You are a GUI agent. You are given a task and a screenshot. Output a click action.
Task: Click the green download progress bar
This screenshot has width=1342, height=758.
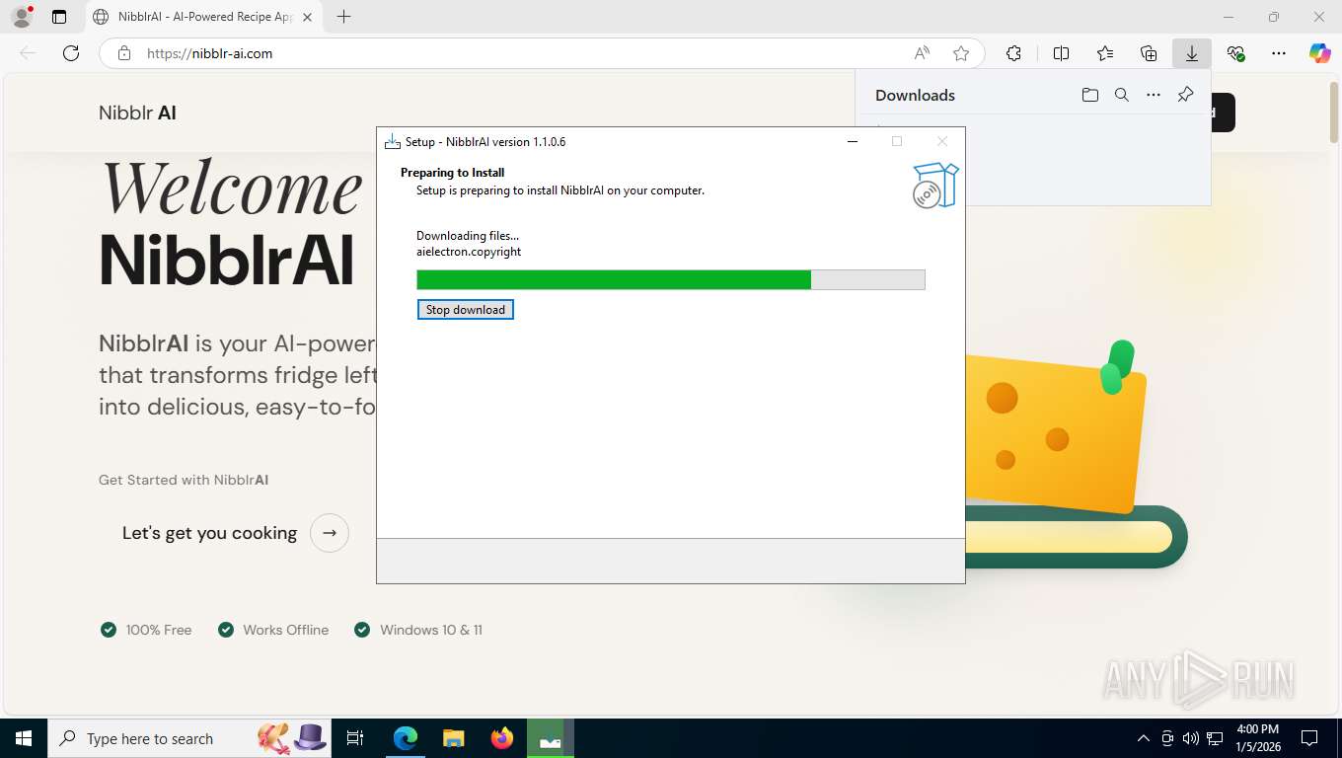(x=670, y=279)
